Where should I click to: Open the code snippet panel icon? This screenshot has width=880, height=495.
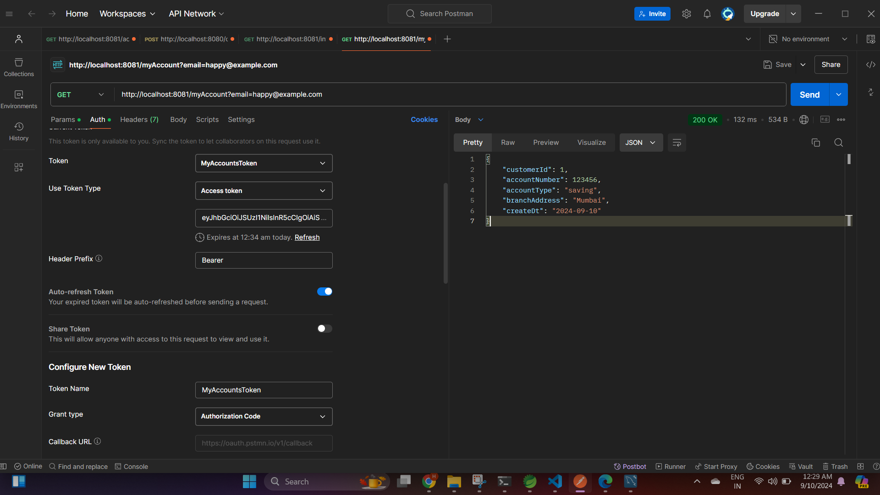pos(870,65)
